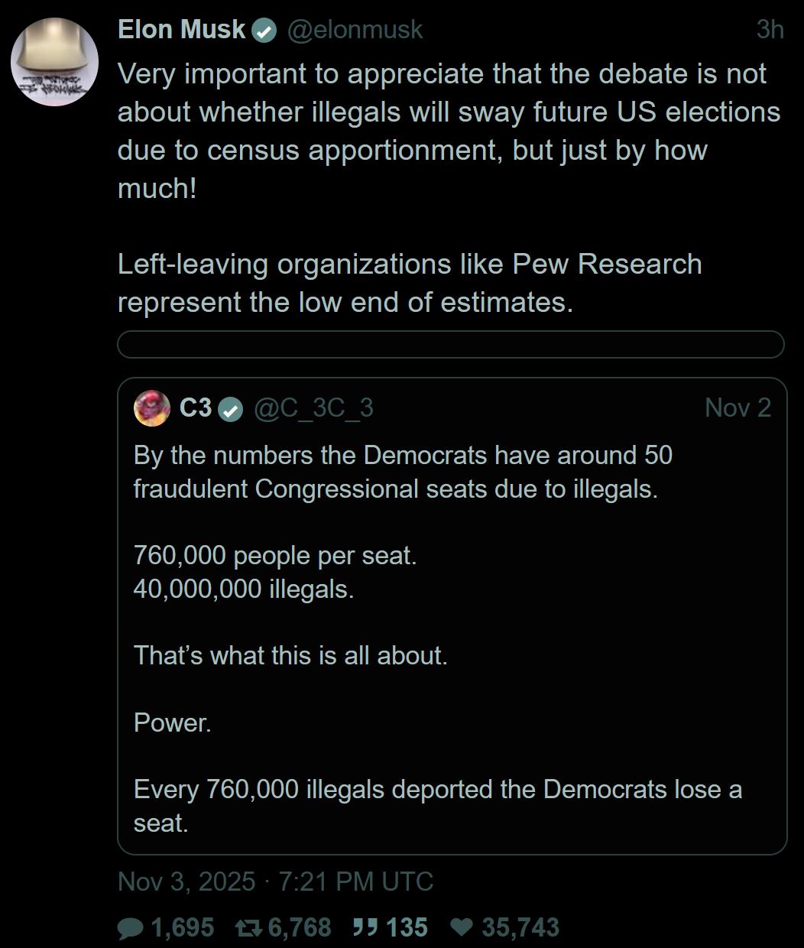Click the verified badge next to C3

coord(230,409)
